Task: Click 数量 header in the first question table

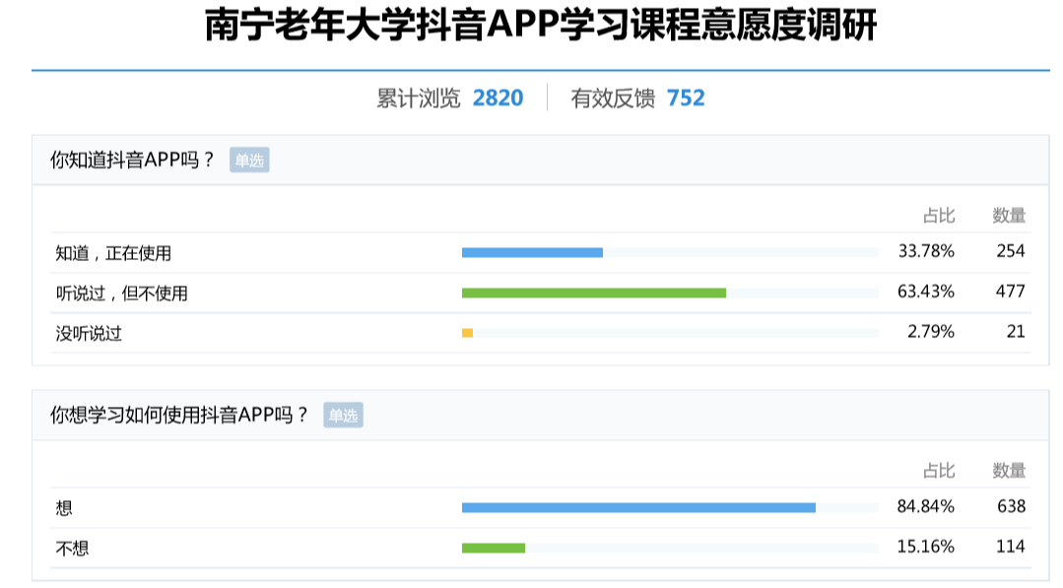Action: tap(1009, 216)
